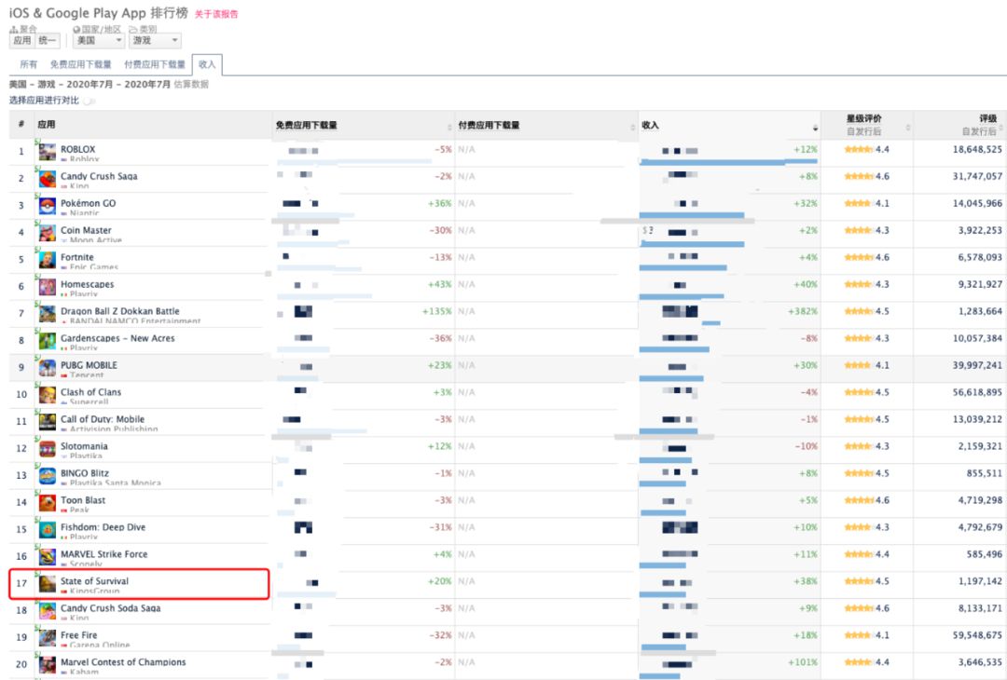1007x680 pixels.
Task: Select the 应用 aggregation toggle button
Action: click(21, 41)
